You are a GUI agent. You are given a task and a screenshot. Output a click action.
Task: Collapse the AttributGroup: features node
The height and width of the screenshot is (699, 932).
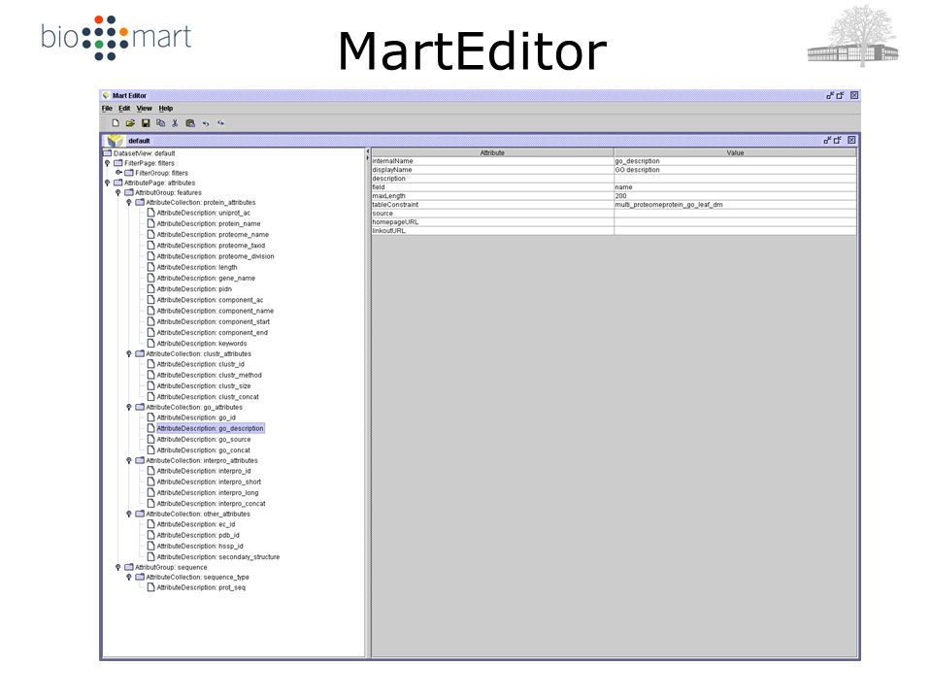click(117, 192)
